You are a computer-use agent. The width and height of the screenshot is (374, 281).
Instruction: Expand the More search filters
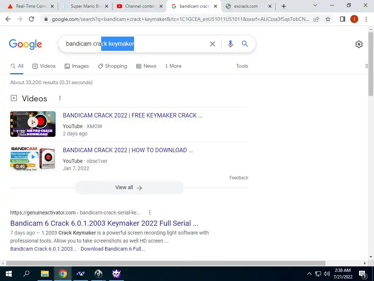coord(173,66)
